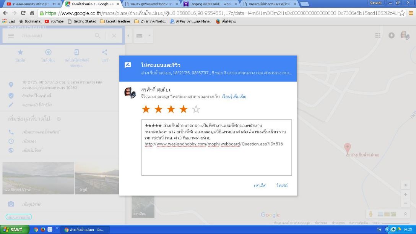Click the เขียนความเห็น (Write a review) button

[19, 217]
